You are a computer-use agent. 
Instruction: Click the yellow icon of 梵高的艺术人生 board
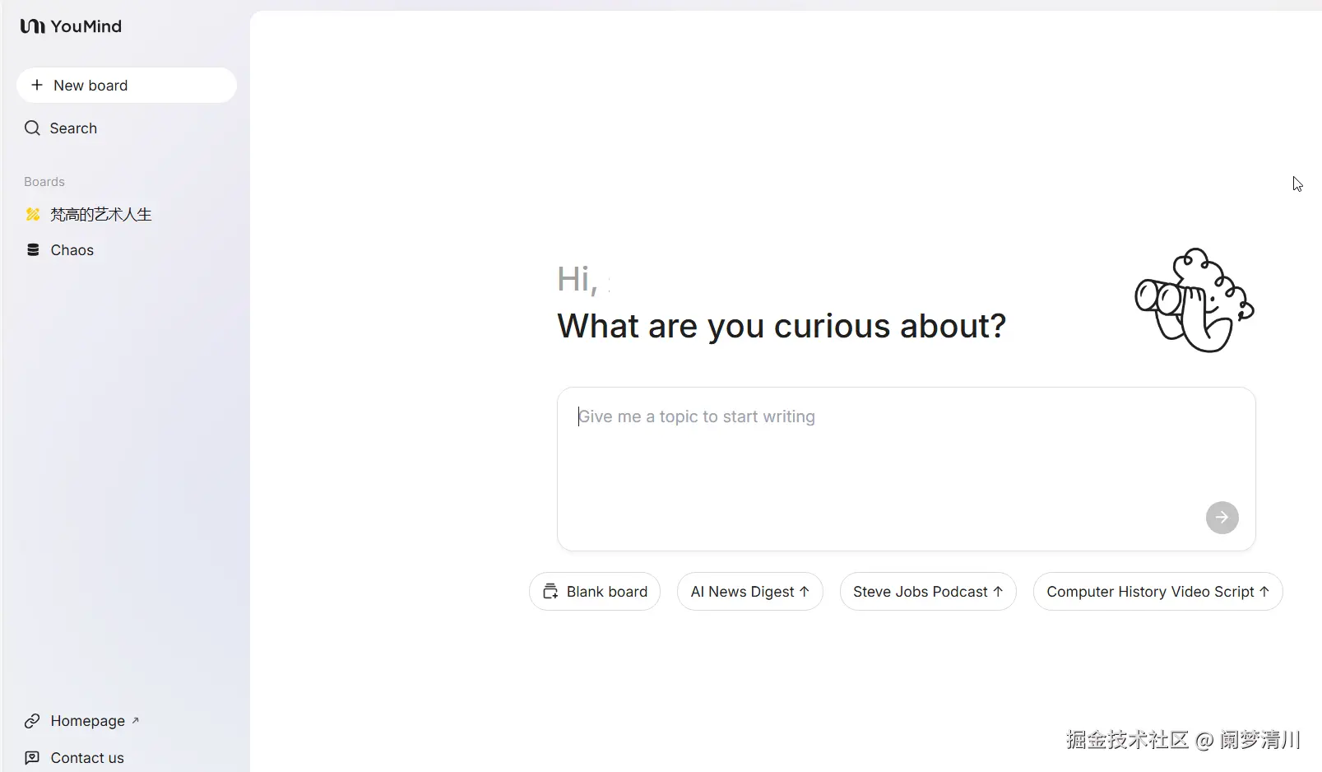[33, 214]
